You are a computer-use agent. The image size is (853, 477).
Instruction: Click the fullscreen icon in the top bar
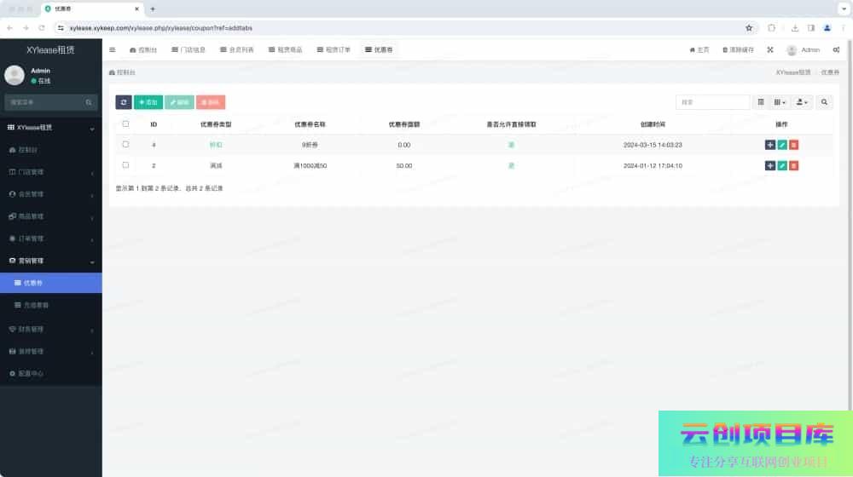[x=770, y=50]
